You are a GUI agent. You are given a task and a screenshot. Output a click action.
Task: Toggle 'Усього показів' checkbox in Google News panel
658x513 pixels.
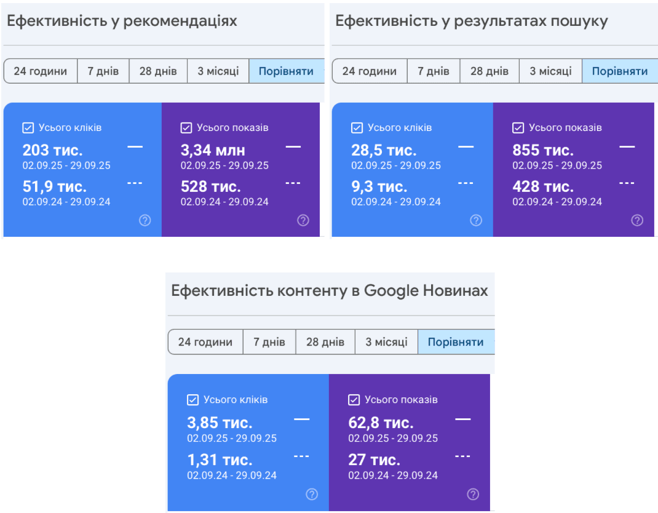tap(354, 400)
